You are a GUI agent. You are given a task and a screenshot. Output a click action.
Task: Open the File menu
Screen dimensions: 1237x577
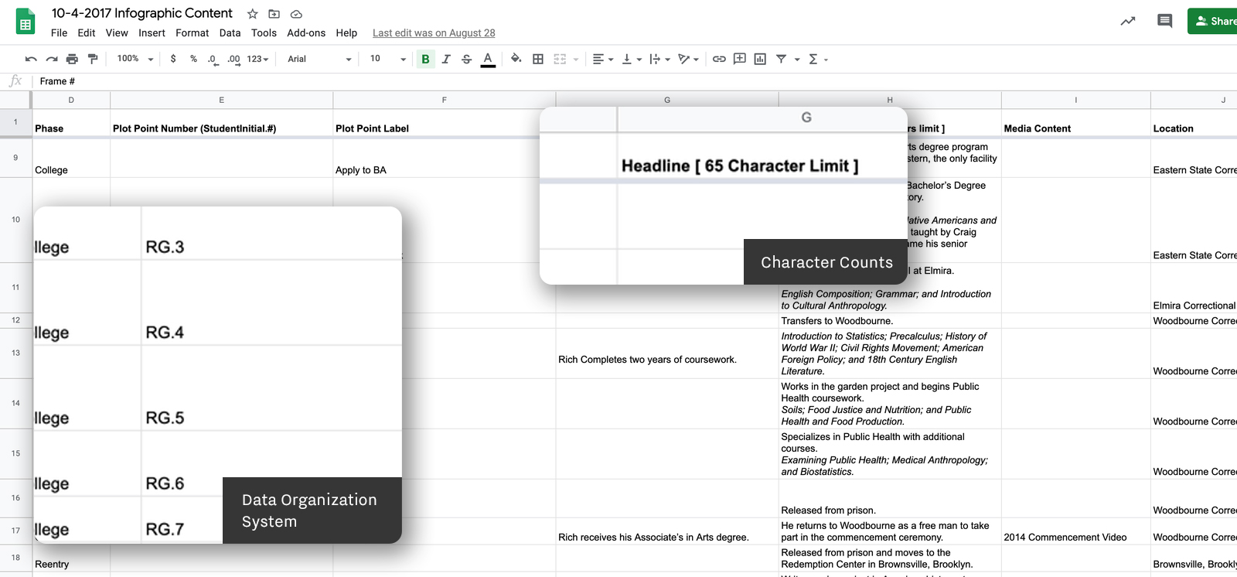click(x=59, y=32)
